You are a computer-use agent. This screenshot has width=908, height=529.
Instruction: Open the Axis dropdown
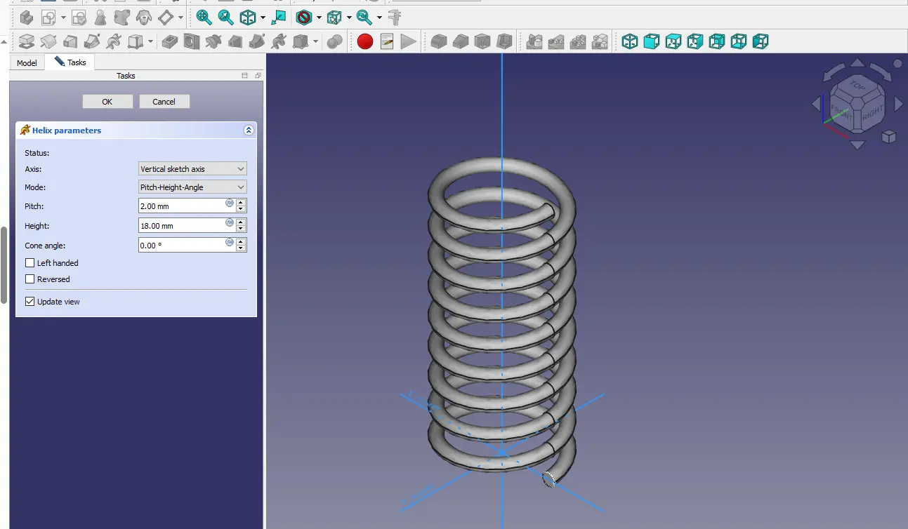(192, 169)
